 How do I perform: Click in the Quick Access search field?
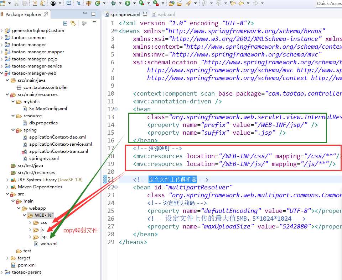329,4
